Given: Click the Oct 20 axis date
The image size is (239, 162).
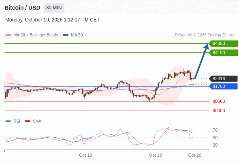Looking at the screenshot, I should coord(195,155).
